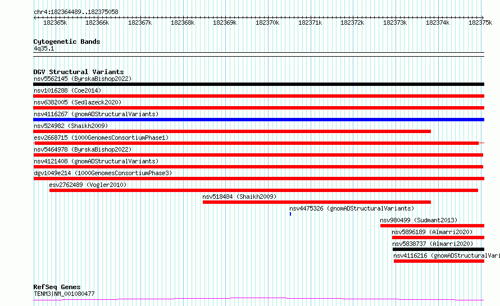Viewport: 500px width, 306px height.
Task: Click the TEN​M3|NM_001080477 gene label
Action: (x=64, y=294)
